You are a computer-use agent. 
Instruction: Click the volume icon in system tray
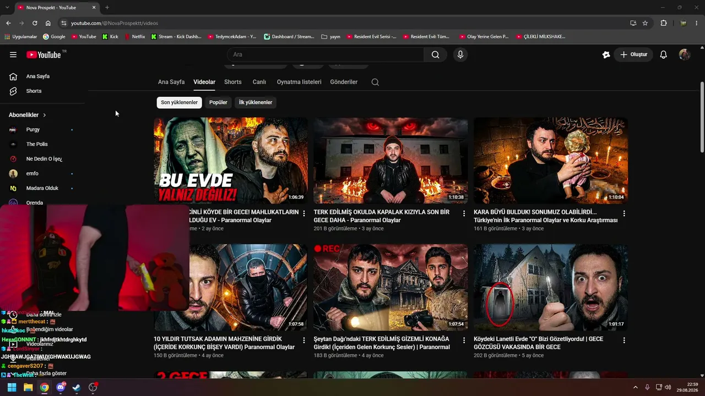668,387
